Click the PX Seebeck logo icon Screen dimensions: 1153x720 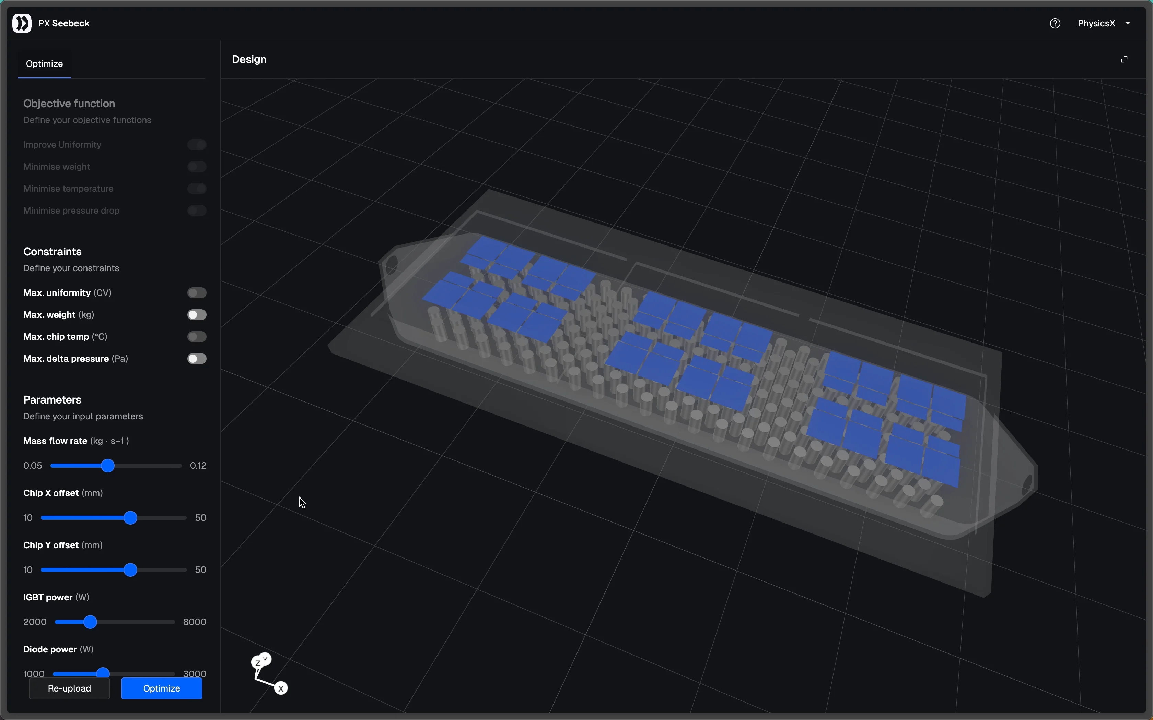22,23
